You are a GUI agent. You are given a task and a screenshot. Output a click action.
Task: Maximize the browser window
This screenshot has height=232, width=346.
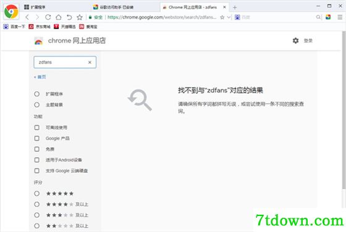(329, 6)
